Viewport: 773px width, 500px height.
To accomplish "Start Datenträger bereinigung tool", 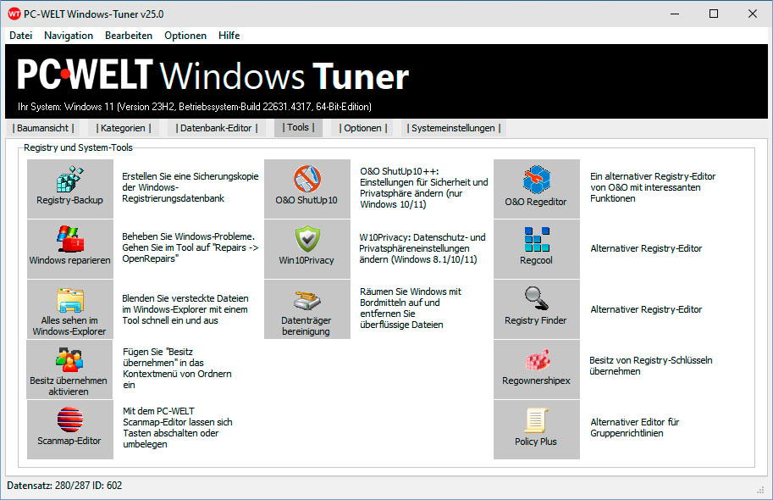I will pyautogui.click(x=307, y=309).
